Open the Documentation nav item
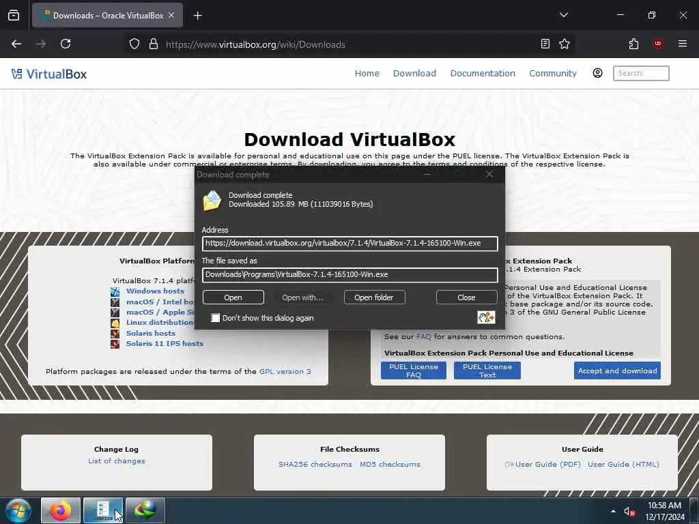Screen dimensions: 699x524 [483, 73]
